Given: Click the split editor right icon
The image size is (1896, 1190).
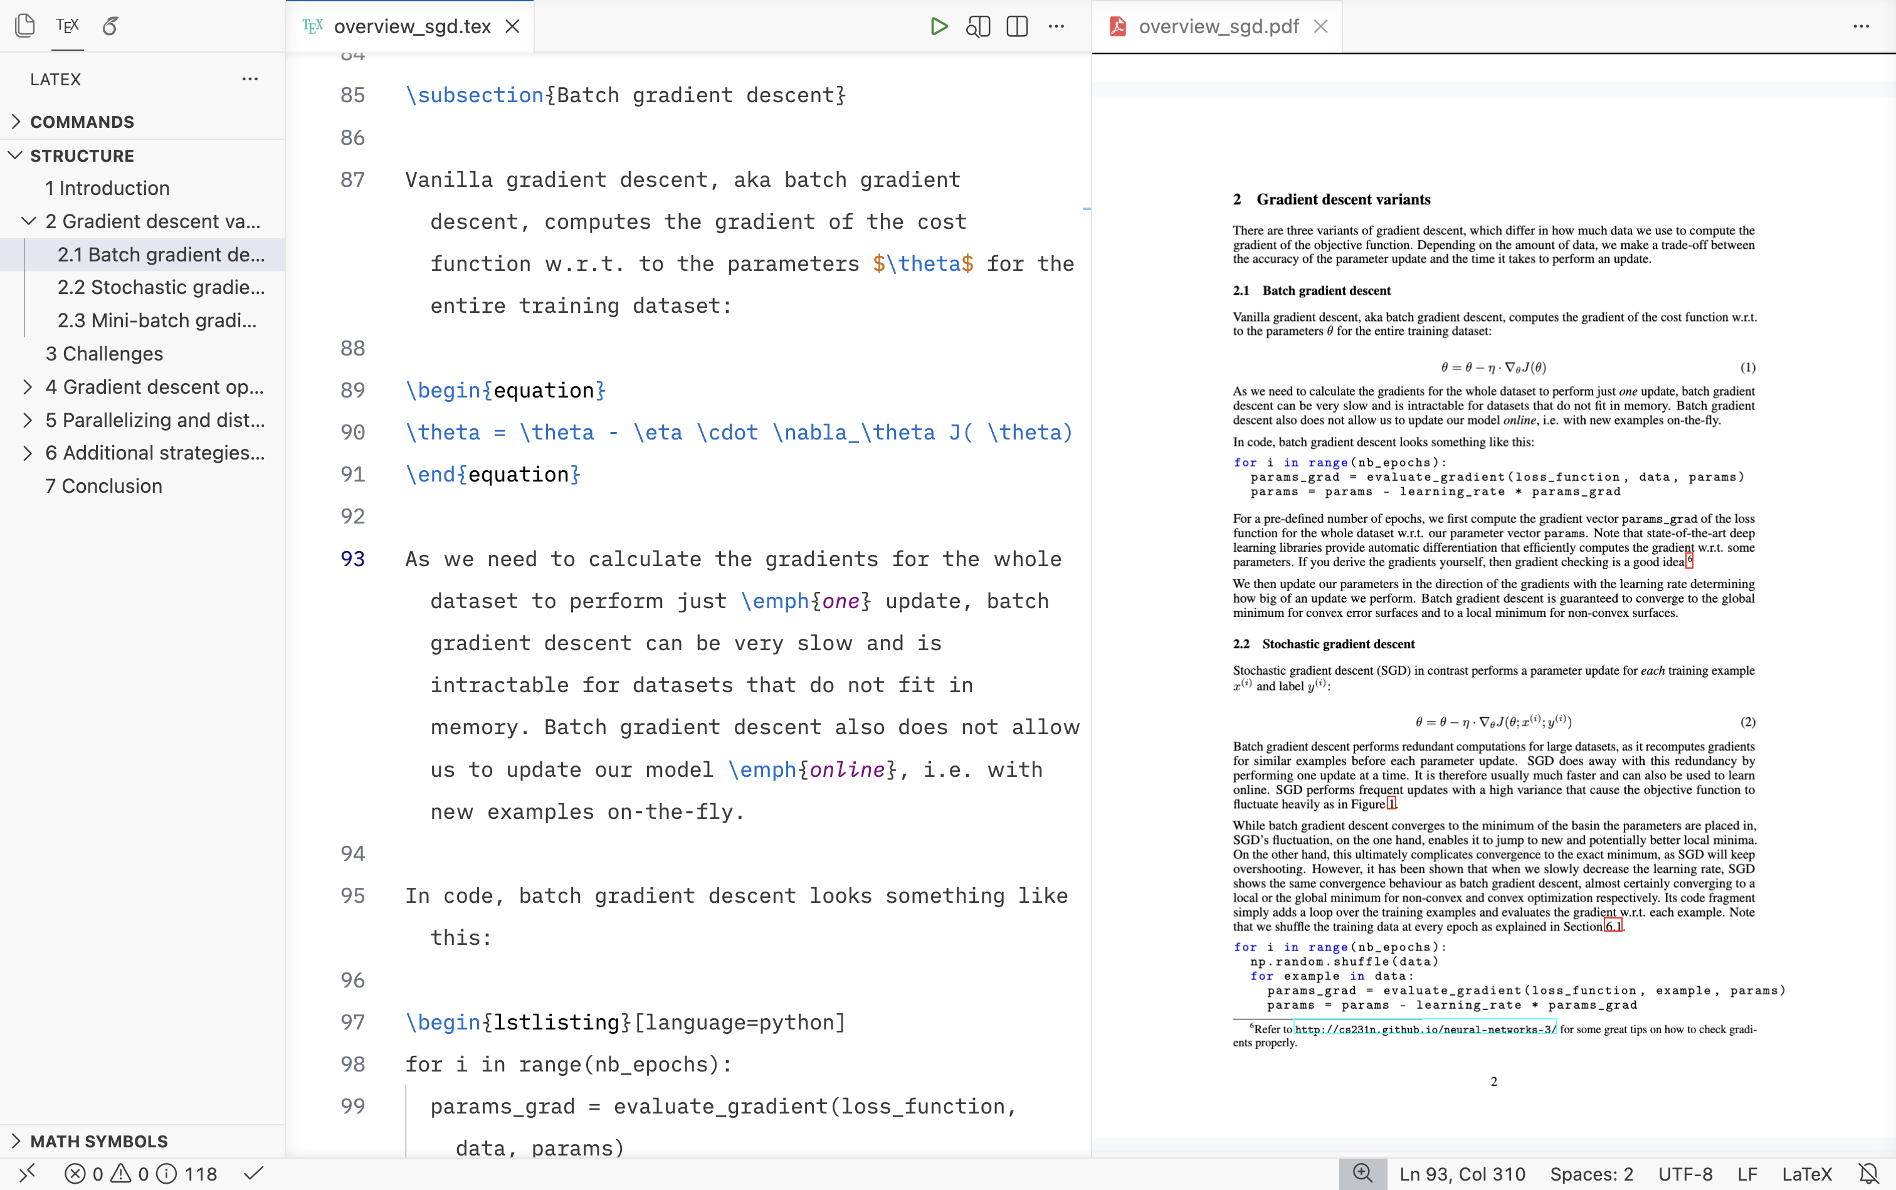Looking at the screenshot, I should pyautogui.click(x=1017, y=26).
